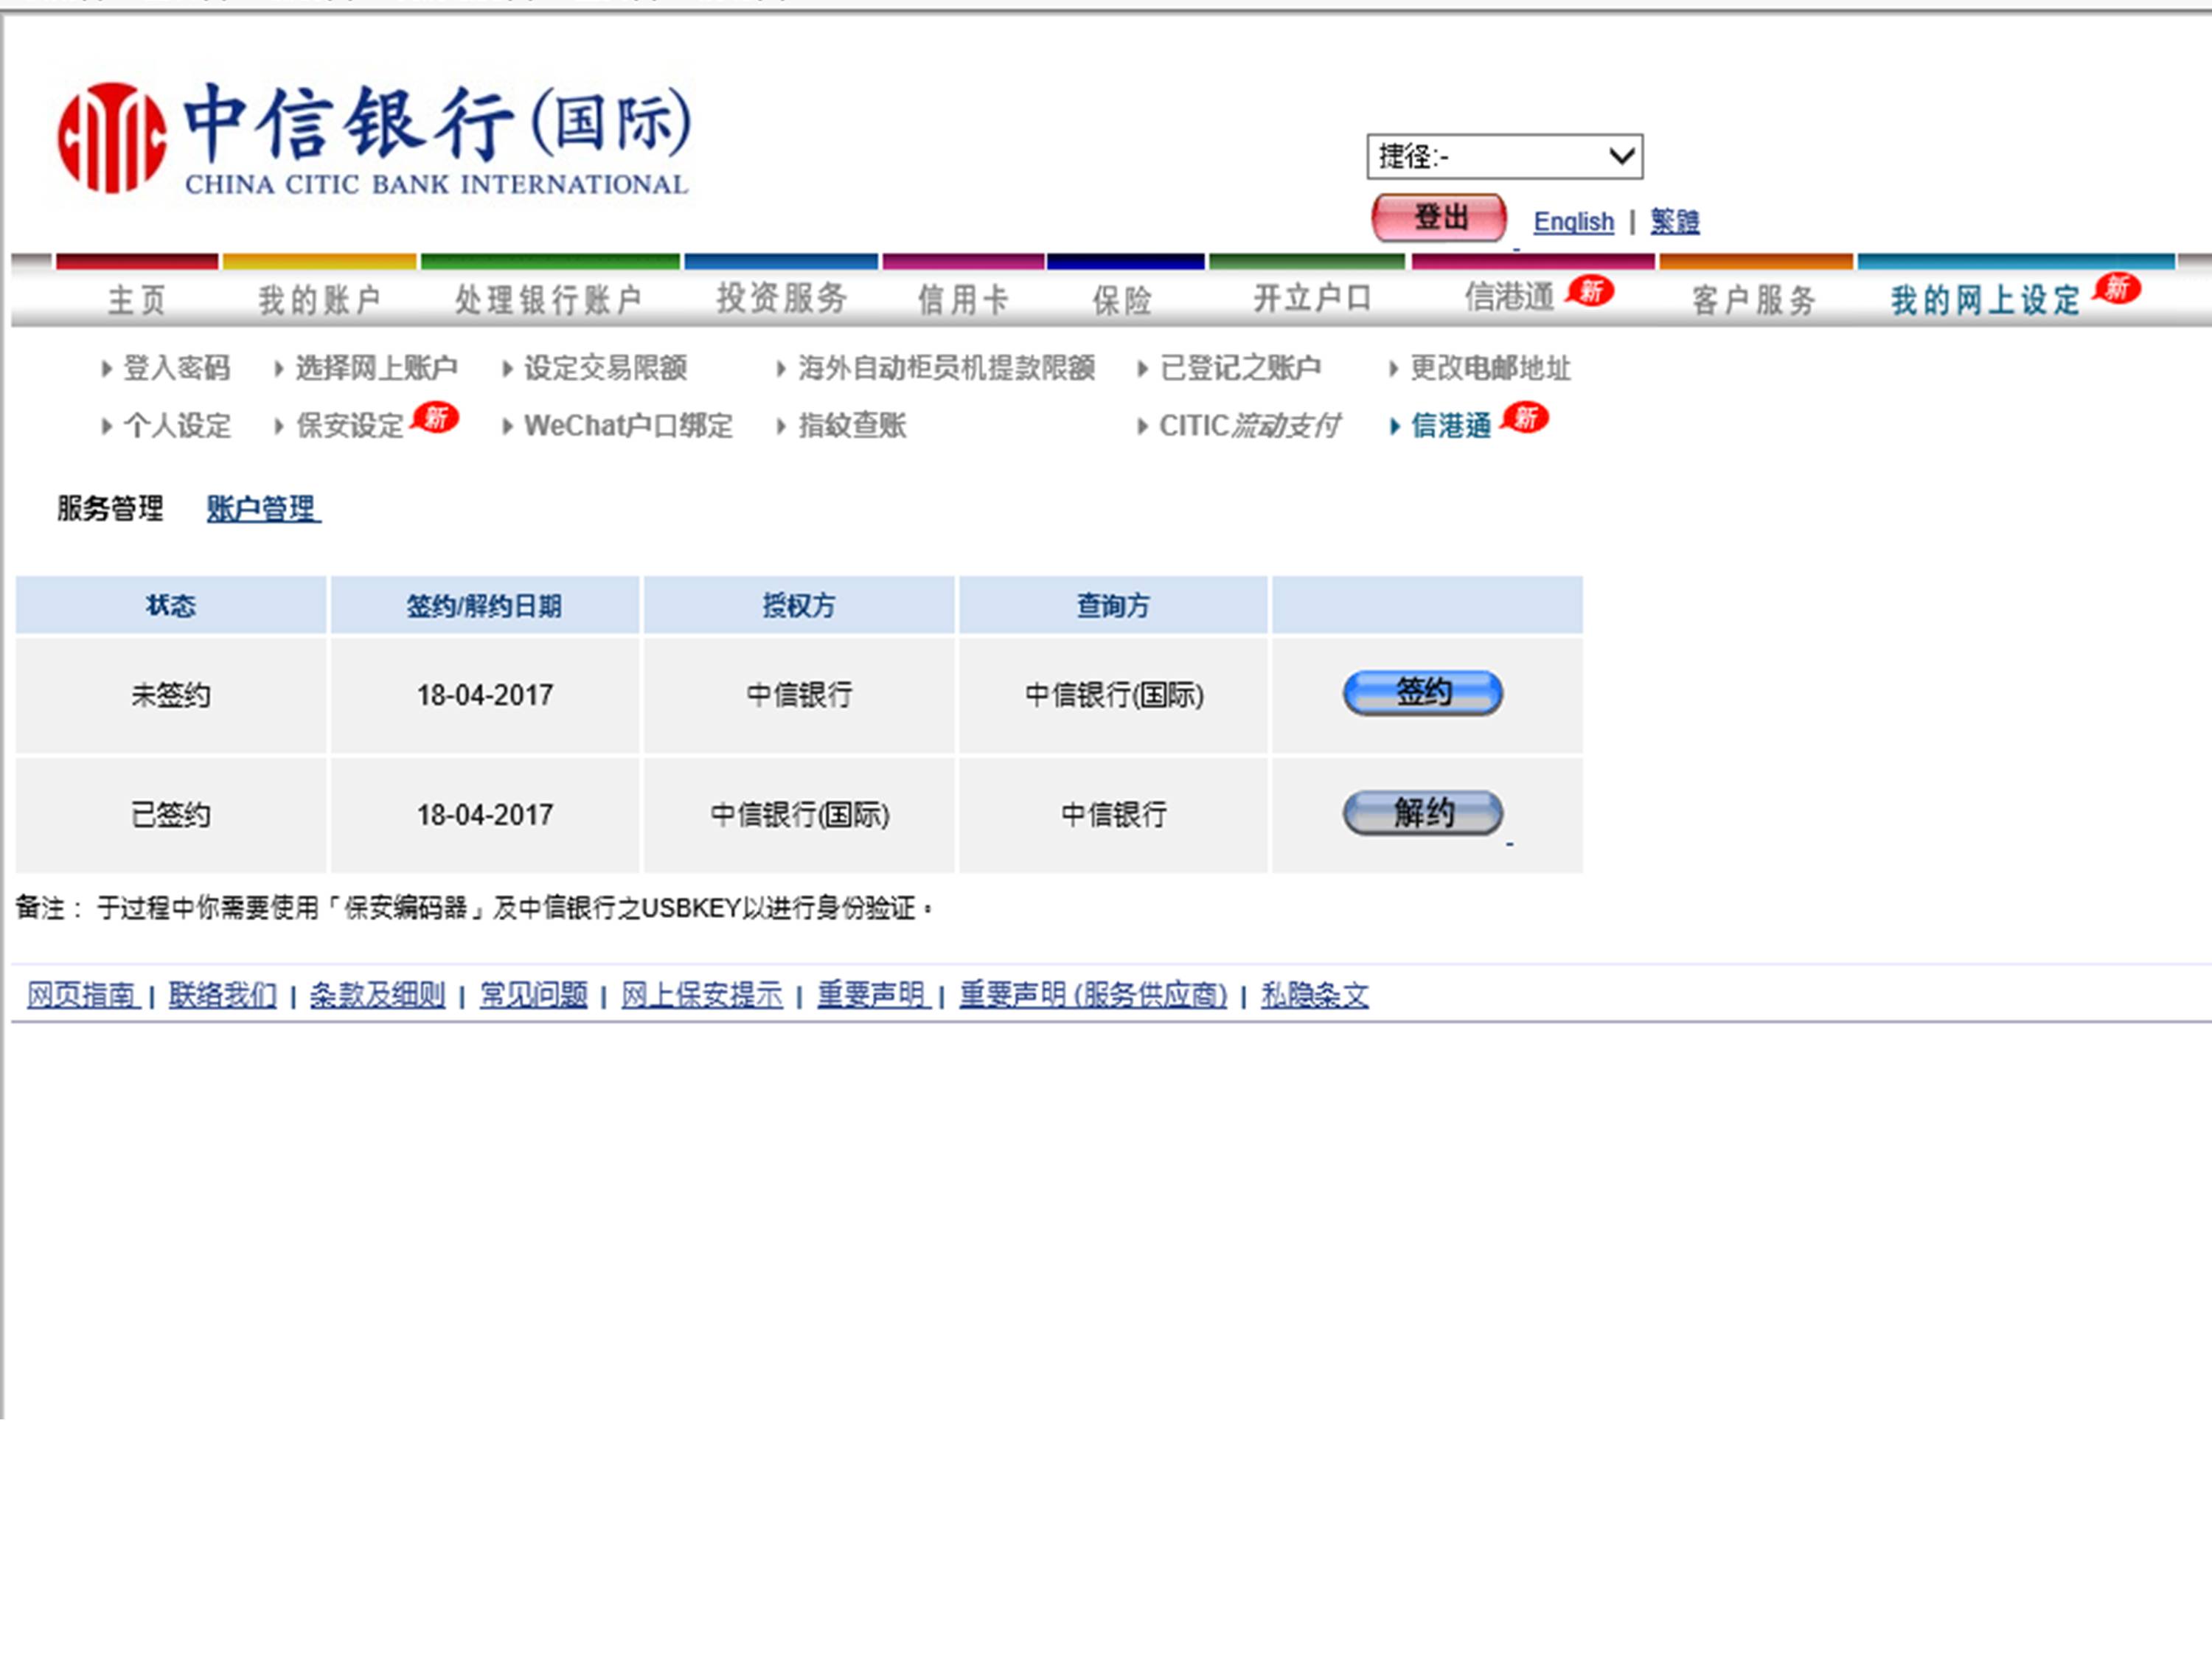Switch to the 账户管理 tab
Viewport: 2212px width, 1659px height.
[263, 509]
